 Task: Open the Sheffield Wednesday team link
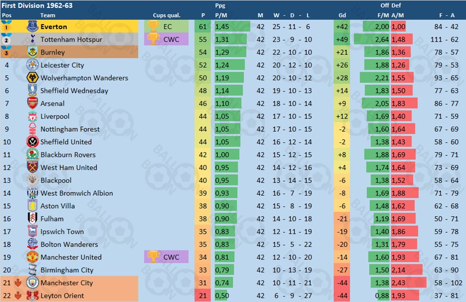[81, 91]
